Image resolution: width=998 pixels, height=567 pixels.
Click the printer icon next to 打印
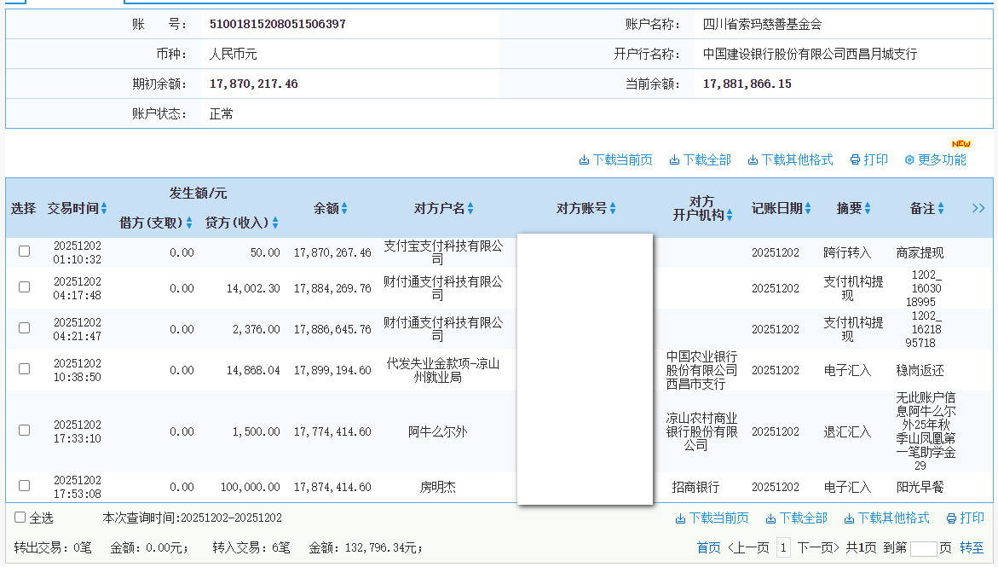click(854, 159)
